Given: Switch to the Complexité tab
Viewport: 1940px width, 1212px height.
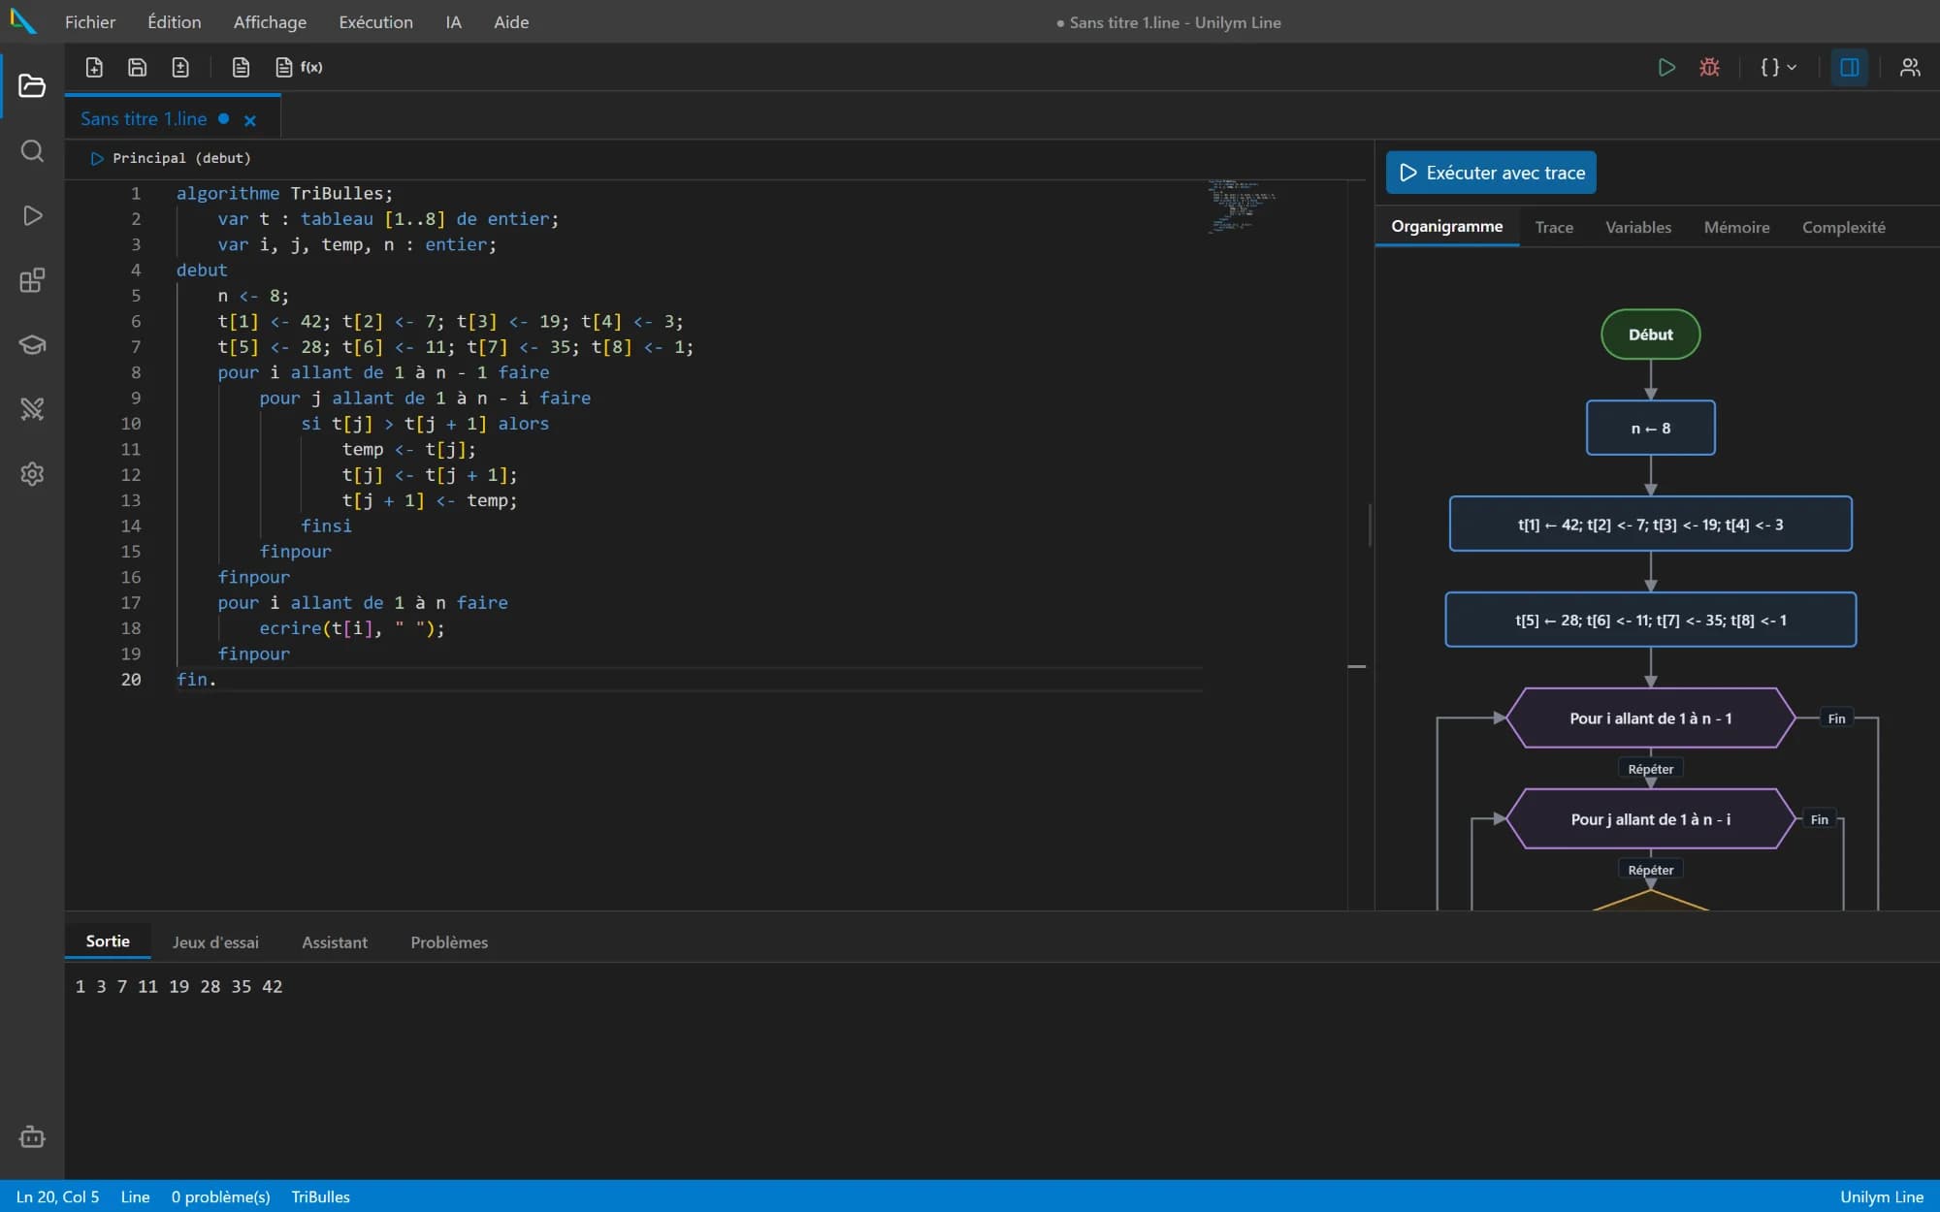Looking at the screenshot, I should point(1843,227).
